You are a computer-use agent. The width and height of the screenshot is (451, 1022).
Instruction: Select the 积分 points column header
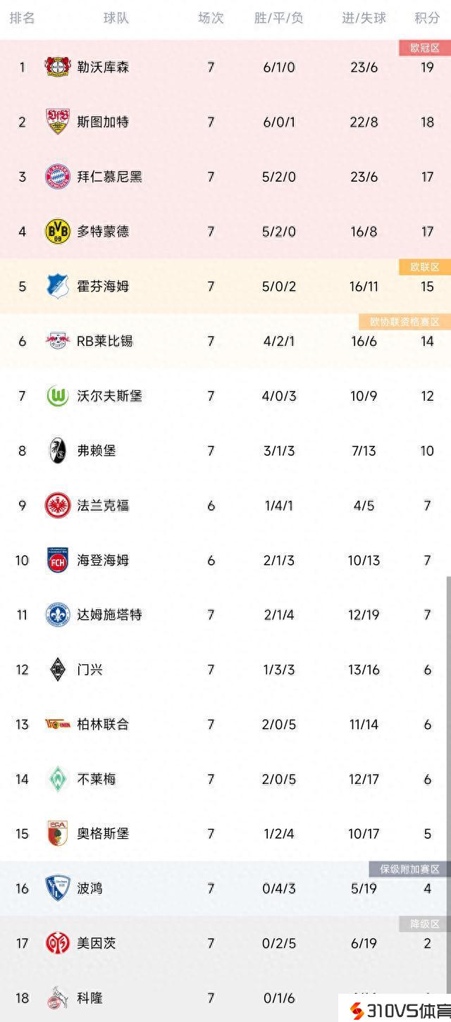(427, 18)
